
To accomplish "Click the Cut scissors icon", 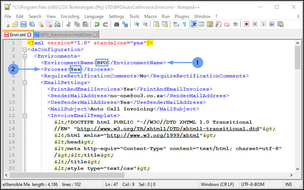I will (x=68, y=24).
